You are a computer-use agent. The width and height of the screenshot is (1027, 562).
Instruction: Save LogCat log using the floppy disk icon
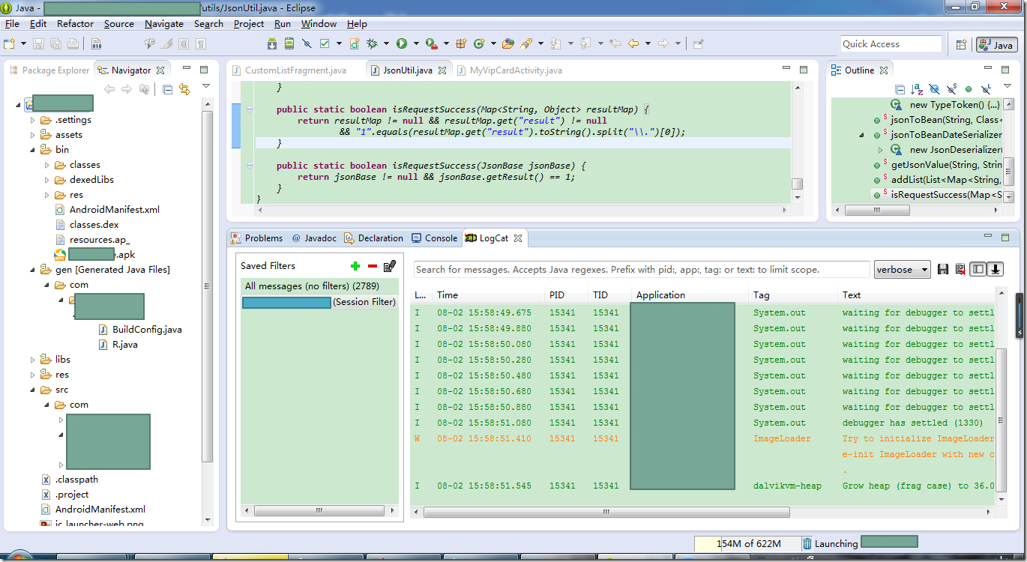[x=943, y=270]
